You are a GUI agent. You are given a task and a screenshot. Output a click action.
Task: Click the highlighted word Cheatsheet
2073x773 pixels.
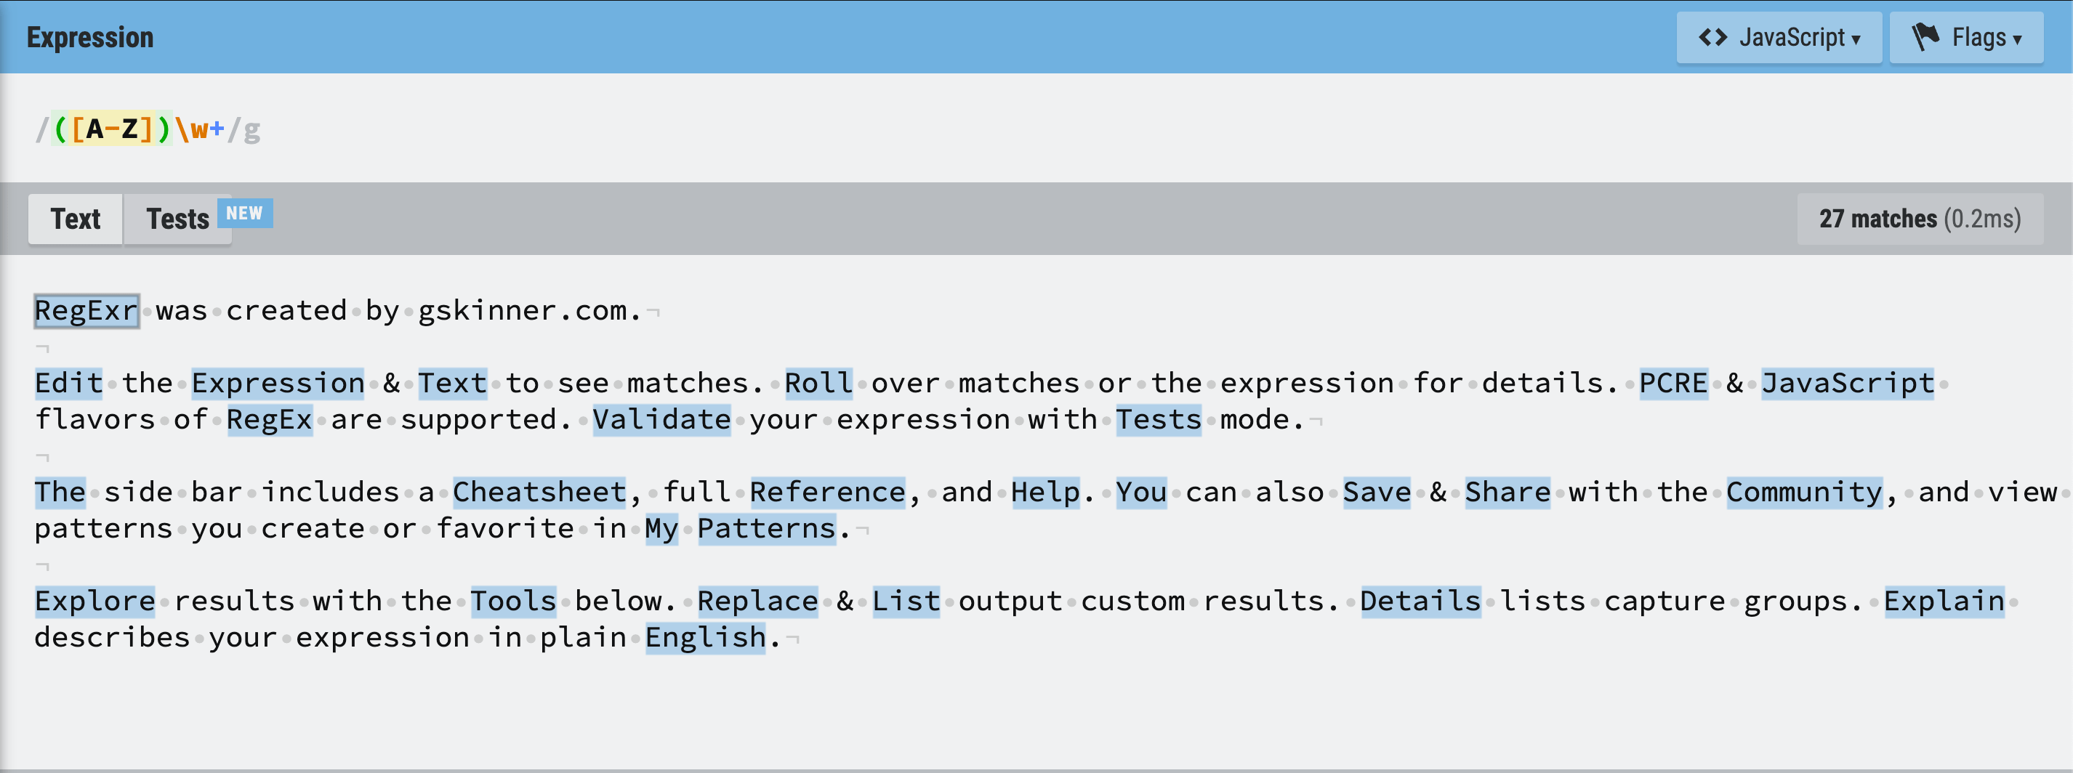tap(539, 491)
